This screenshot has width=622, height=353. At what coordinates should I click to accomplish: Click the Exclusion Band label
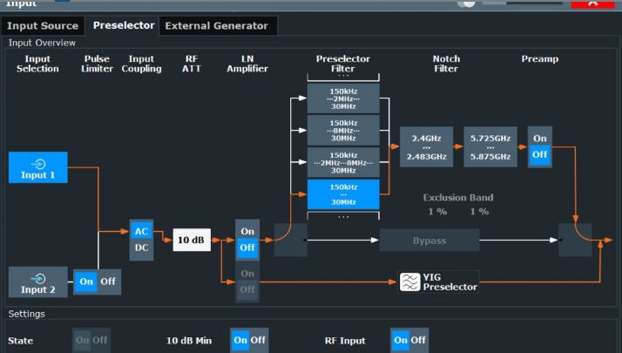click(458, 197)
